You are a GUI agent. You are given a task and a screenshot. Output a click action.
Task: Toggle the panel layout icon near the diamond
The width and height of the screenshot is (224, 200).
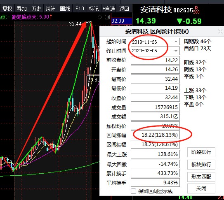(x=107, y=17)
